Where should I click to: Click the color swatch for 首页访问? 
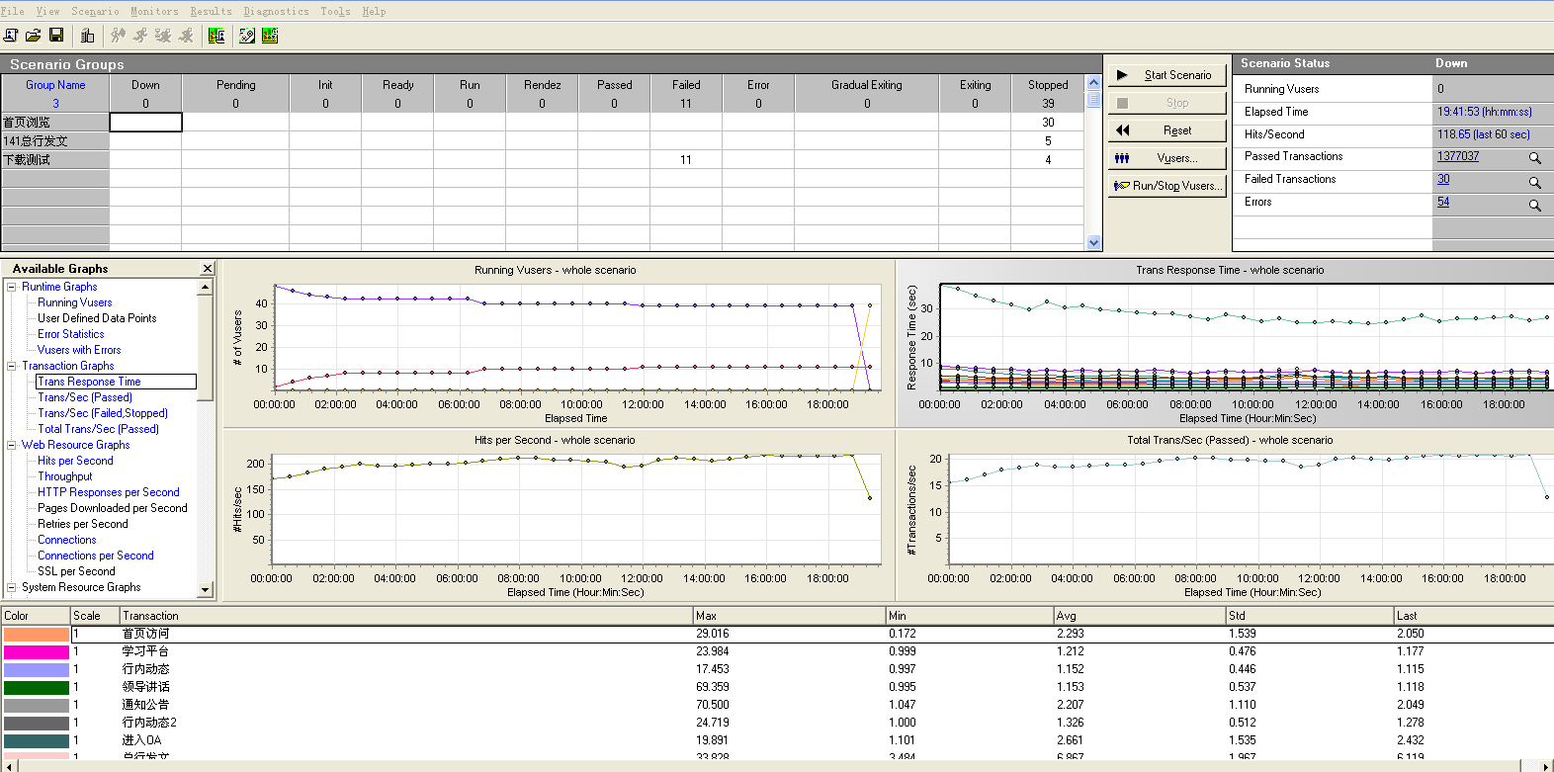(x=36, y=635)
